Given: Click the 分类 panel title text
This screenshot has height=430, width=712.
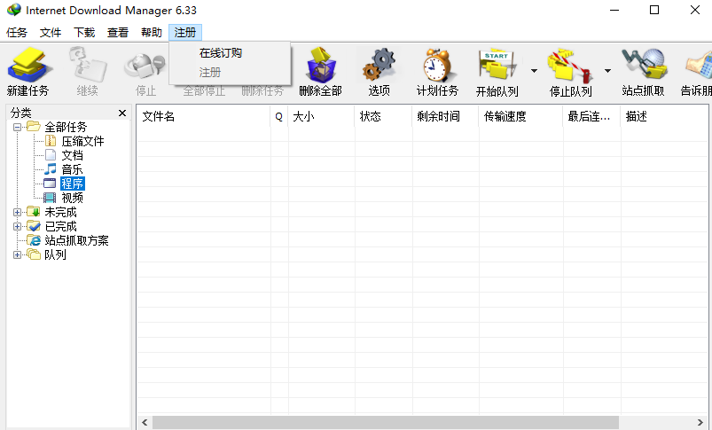Looking at the screenshot, I should pos(21,113).
